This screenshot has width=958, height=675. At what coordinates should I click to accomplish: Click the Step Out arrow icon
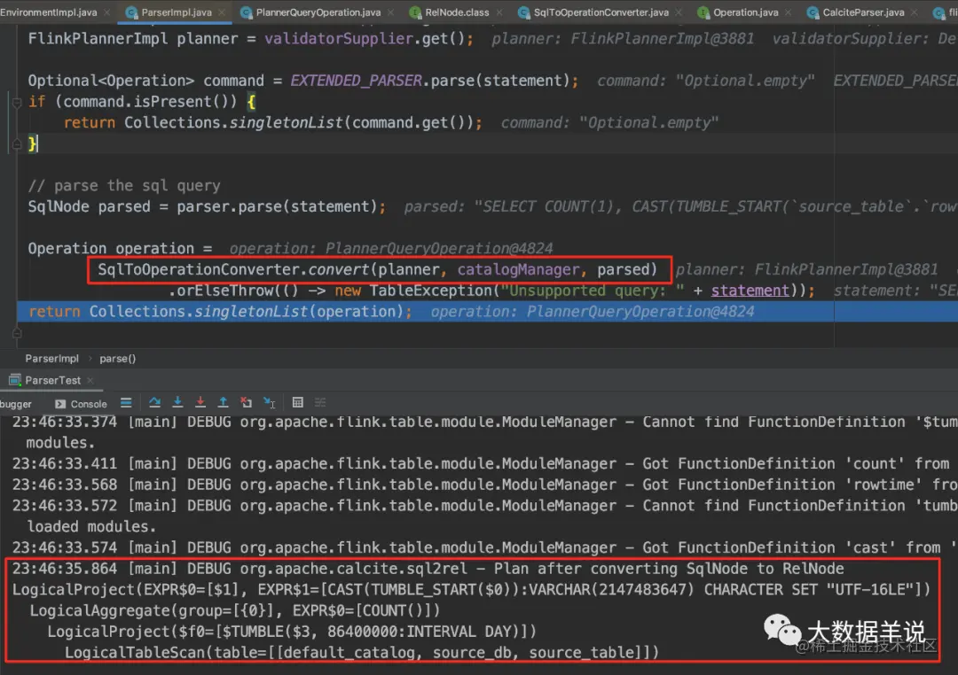[223, 402]
